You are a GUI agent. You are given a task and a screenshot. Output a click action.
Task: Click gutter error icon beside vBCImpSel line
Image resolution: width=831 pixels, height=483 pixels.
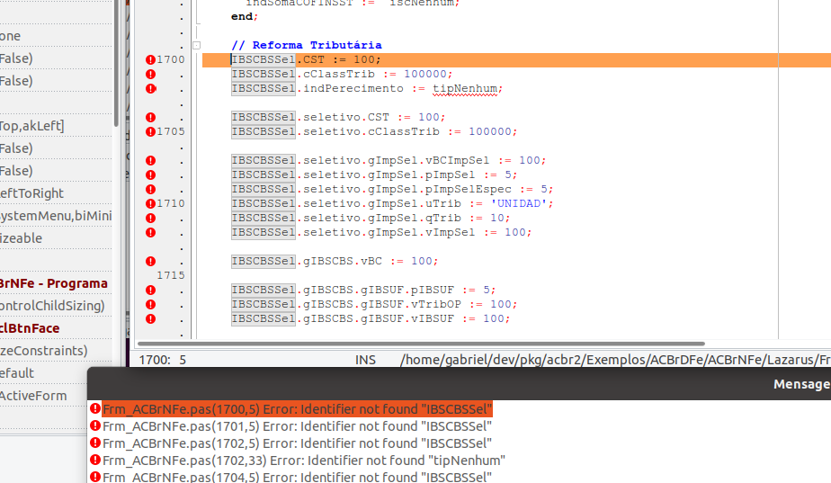tap(150, 161)
